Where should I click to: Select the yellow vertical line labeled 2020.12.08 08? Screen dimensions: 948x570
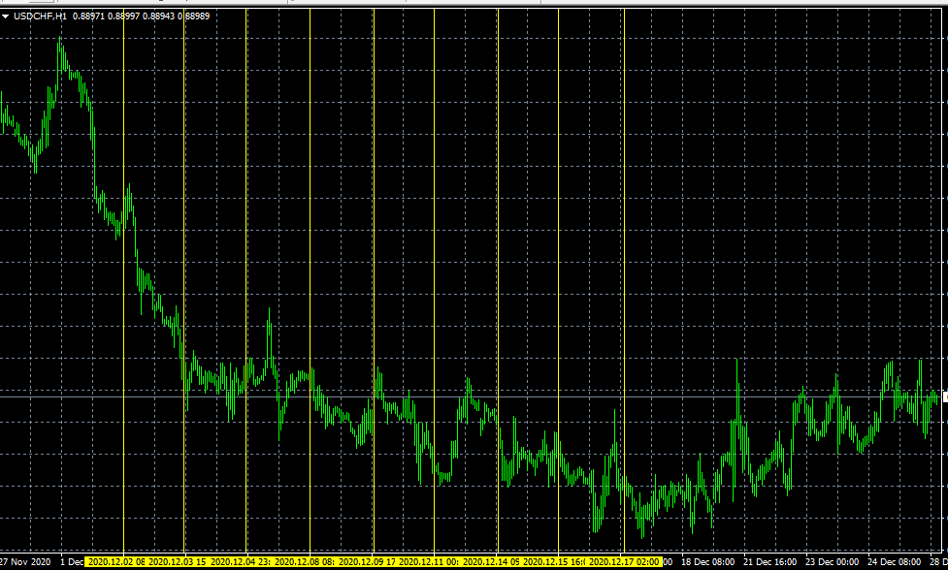pos(311,281)
